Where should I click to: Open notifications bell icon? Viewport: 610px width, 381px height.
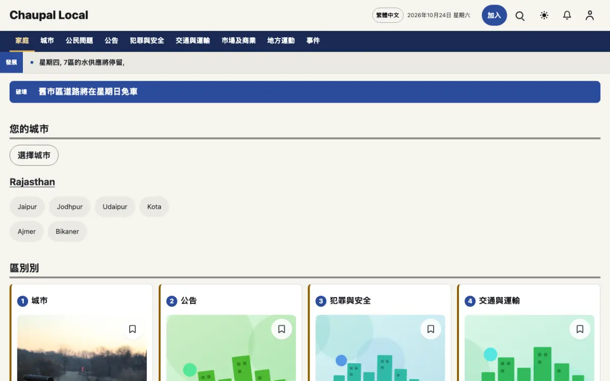[567, 16]
